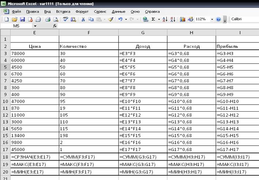Open the Формат menu
Image resolution: width=259 pixels, height=180 pixels.
(82, 12)
